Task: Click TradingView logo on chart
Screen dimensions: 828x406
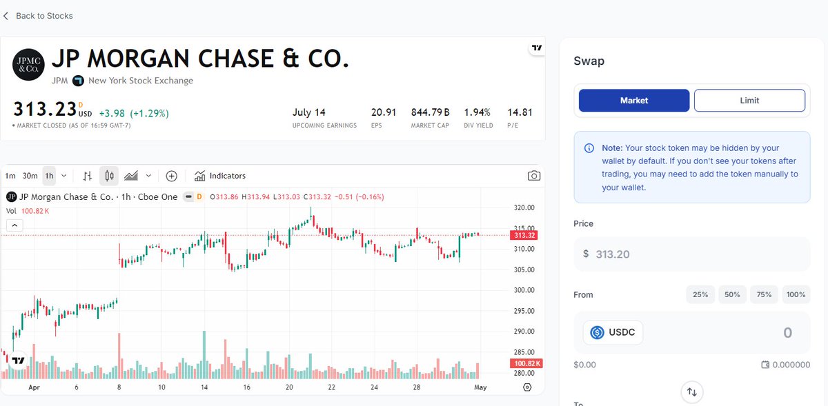Action: [18, 360]
